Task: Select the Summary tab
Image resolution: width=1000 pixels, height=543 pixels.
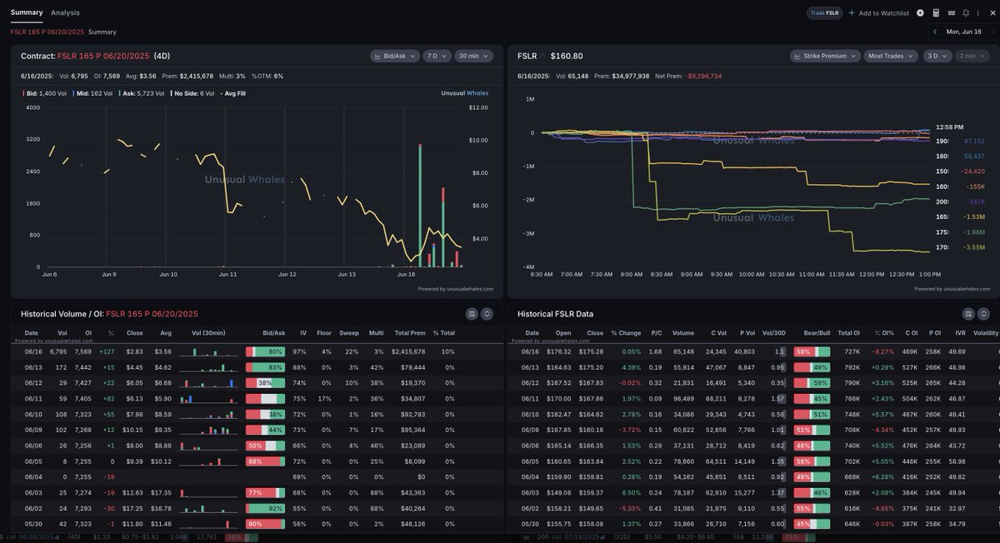Action: (27, 12)
